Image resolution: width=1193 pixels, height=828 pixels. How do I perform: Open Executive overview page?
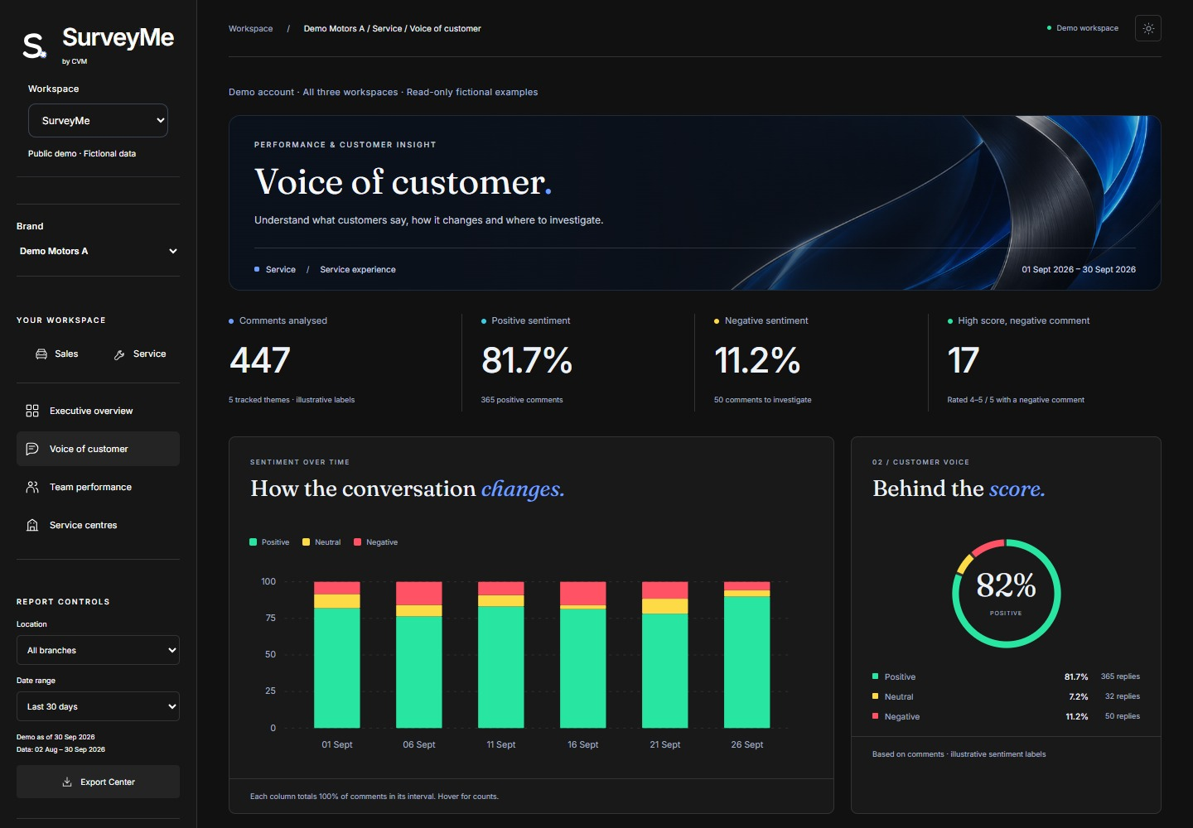(x=98, y=411)
